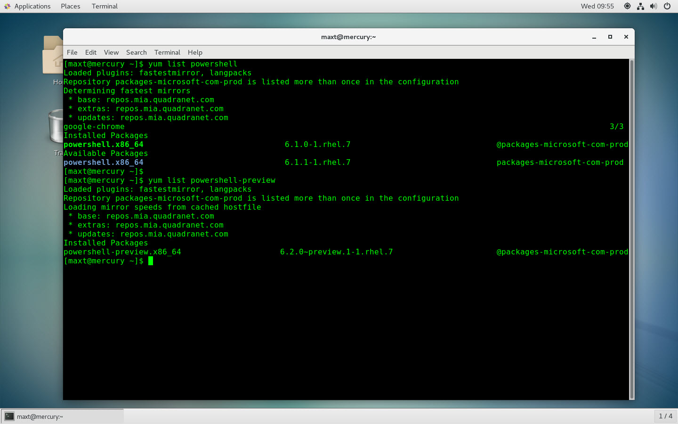The height and width of the screenshot is (424, 678).
Task: Click the terminal cursor at last prompt
Action: 151,261
